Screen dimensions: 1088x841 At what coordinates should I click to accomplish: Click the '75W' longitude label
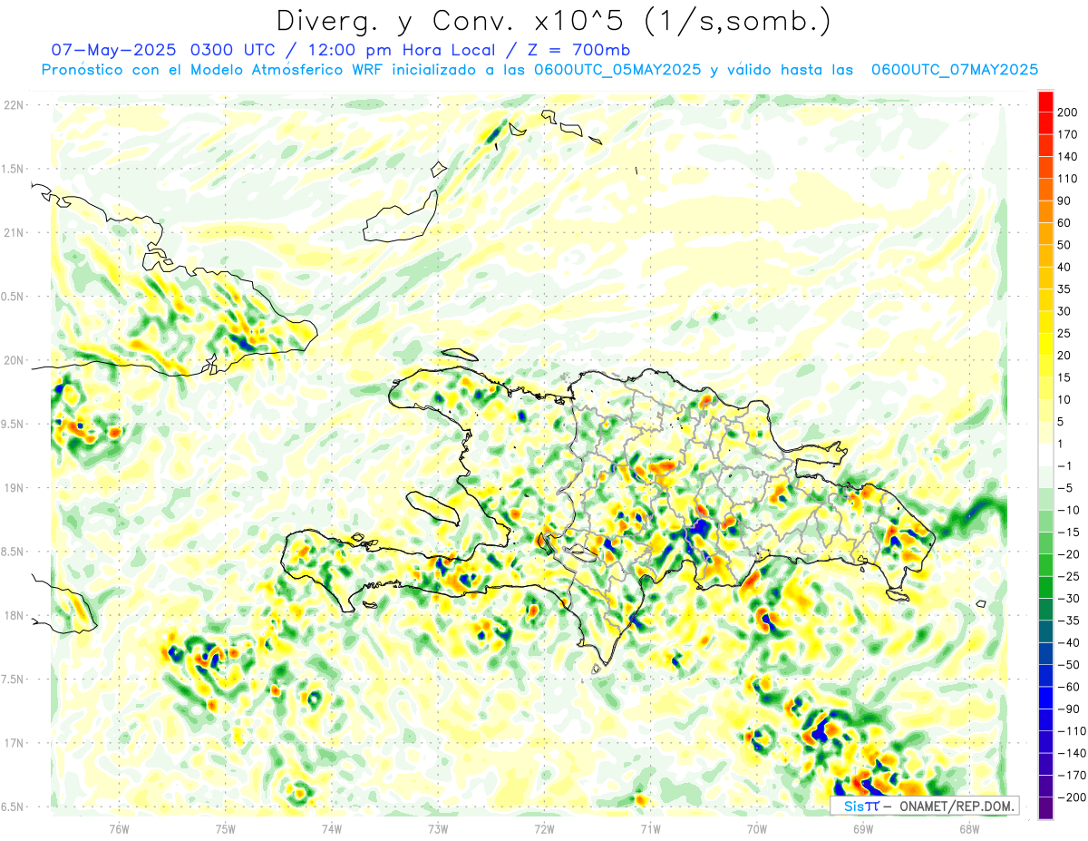226,828
